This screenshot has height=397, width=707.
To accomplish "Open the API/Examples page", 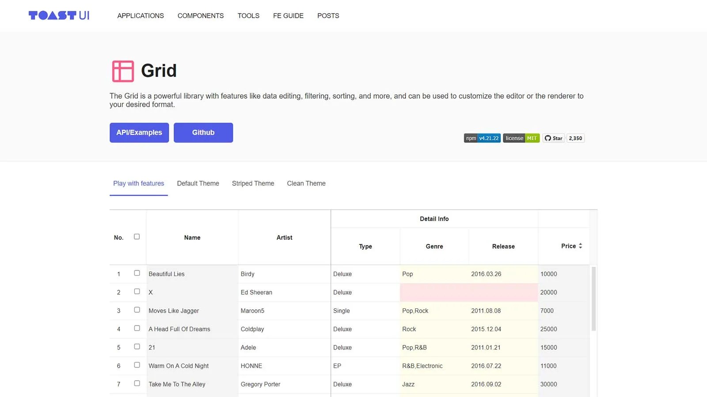I will click(x=139, y=132).
